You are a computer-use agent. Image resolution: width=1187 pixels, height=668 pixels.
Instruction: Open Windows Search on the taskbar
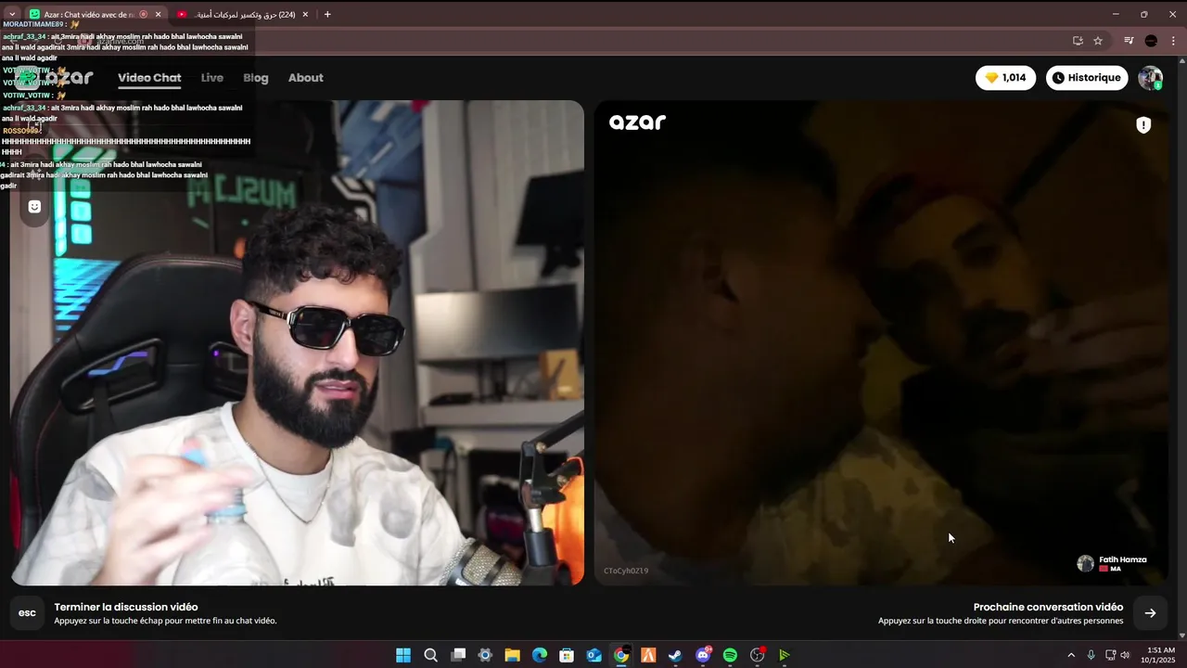[430, 655]
